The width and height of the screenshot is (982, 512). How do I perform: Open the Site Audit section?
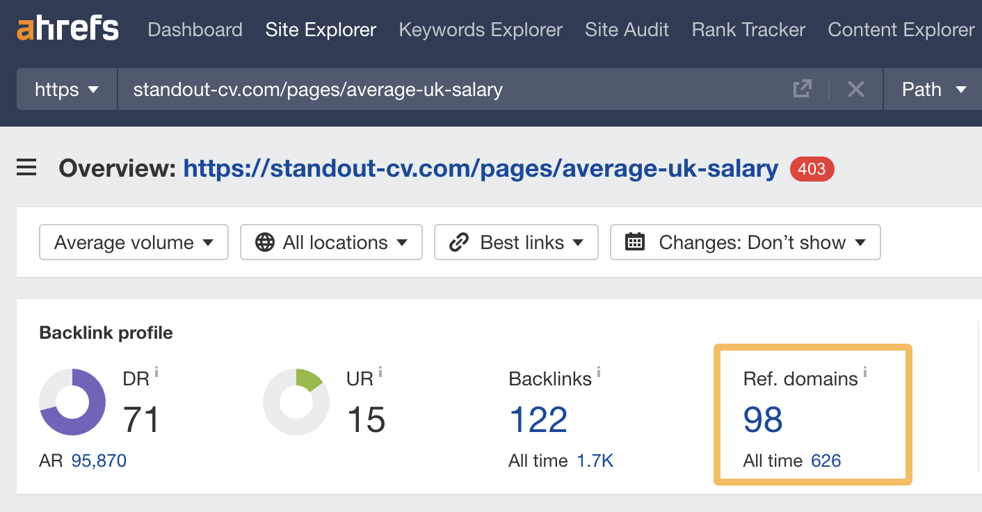(626, 29)
